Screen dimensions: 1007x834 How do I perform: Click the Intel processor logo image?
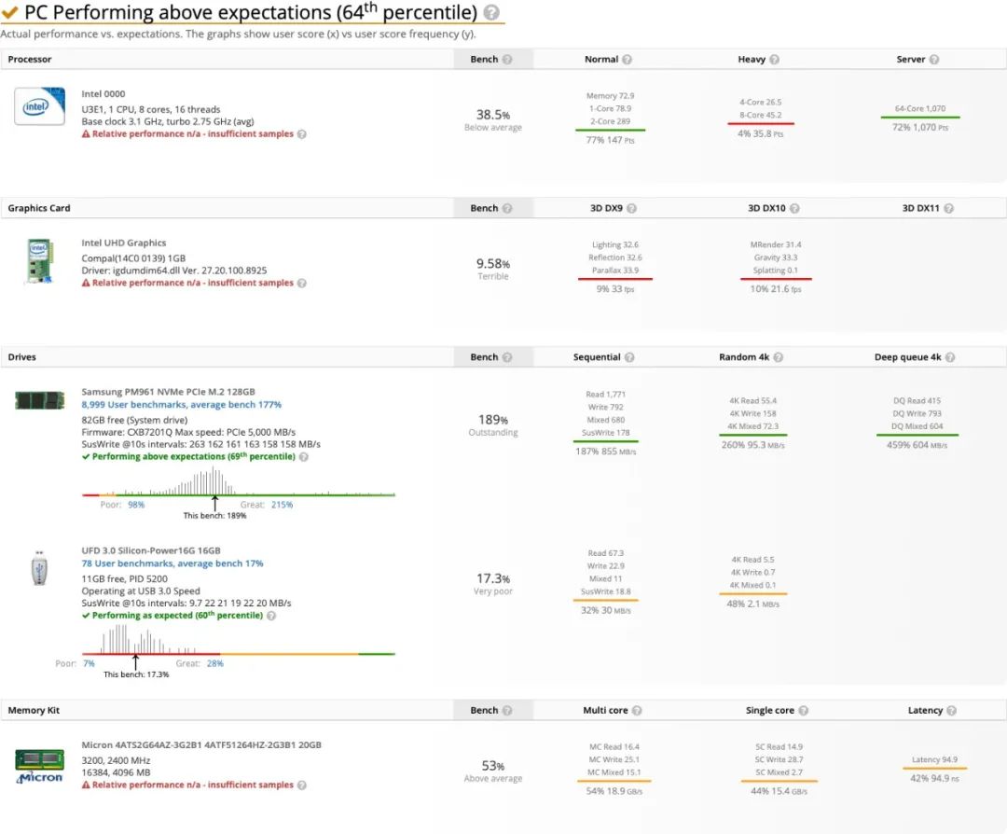pos(39,106)
